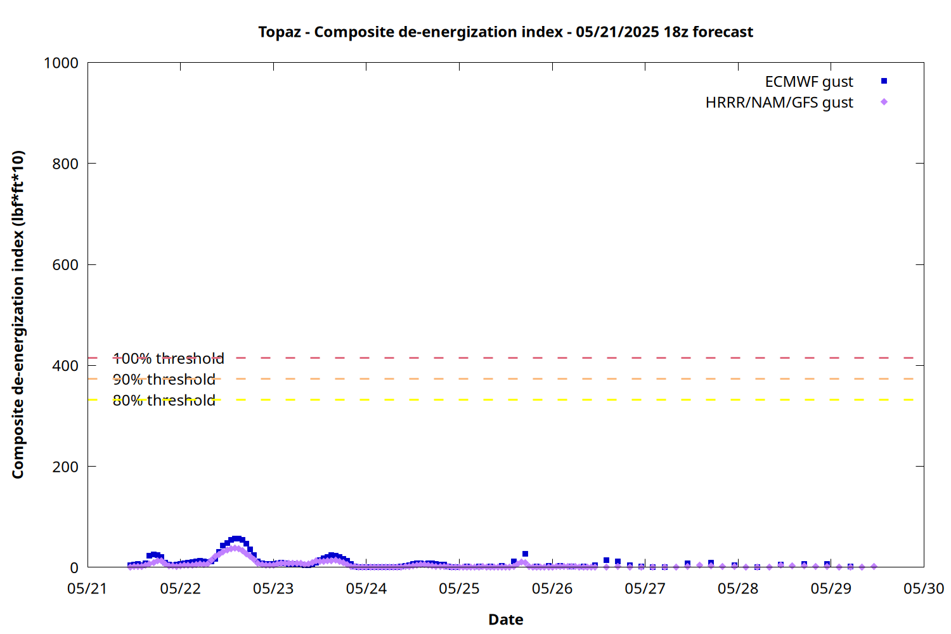Select the 'ECMWF gust' legend label

(809, 82)
